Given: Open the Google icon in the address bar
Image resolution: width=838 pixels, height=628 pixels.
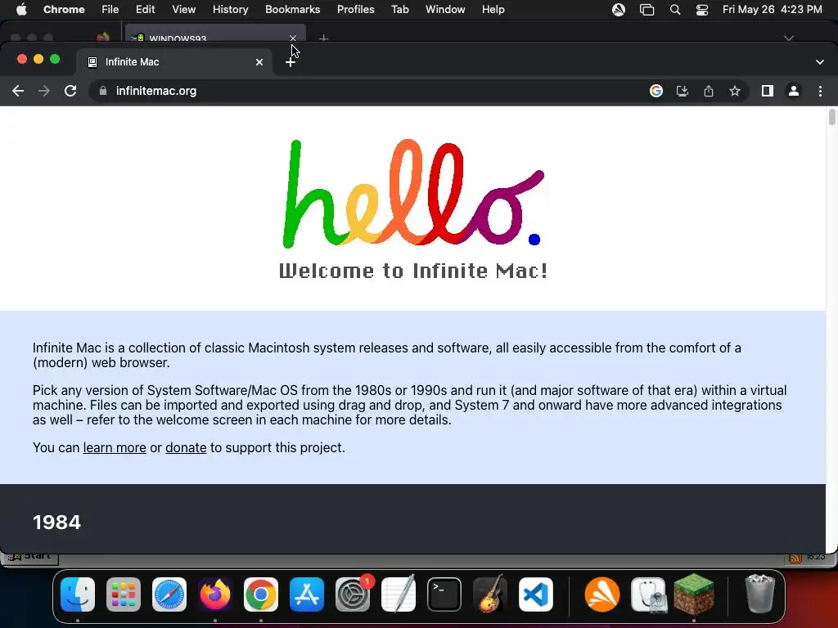Looking at the screenshot, I should [x=656, y=92].
